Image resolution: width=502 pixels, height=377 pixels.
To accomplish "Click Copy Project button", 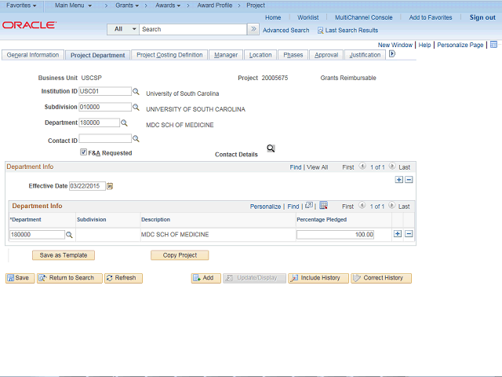I will (180, 255).
